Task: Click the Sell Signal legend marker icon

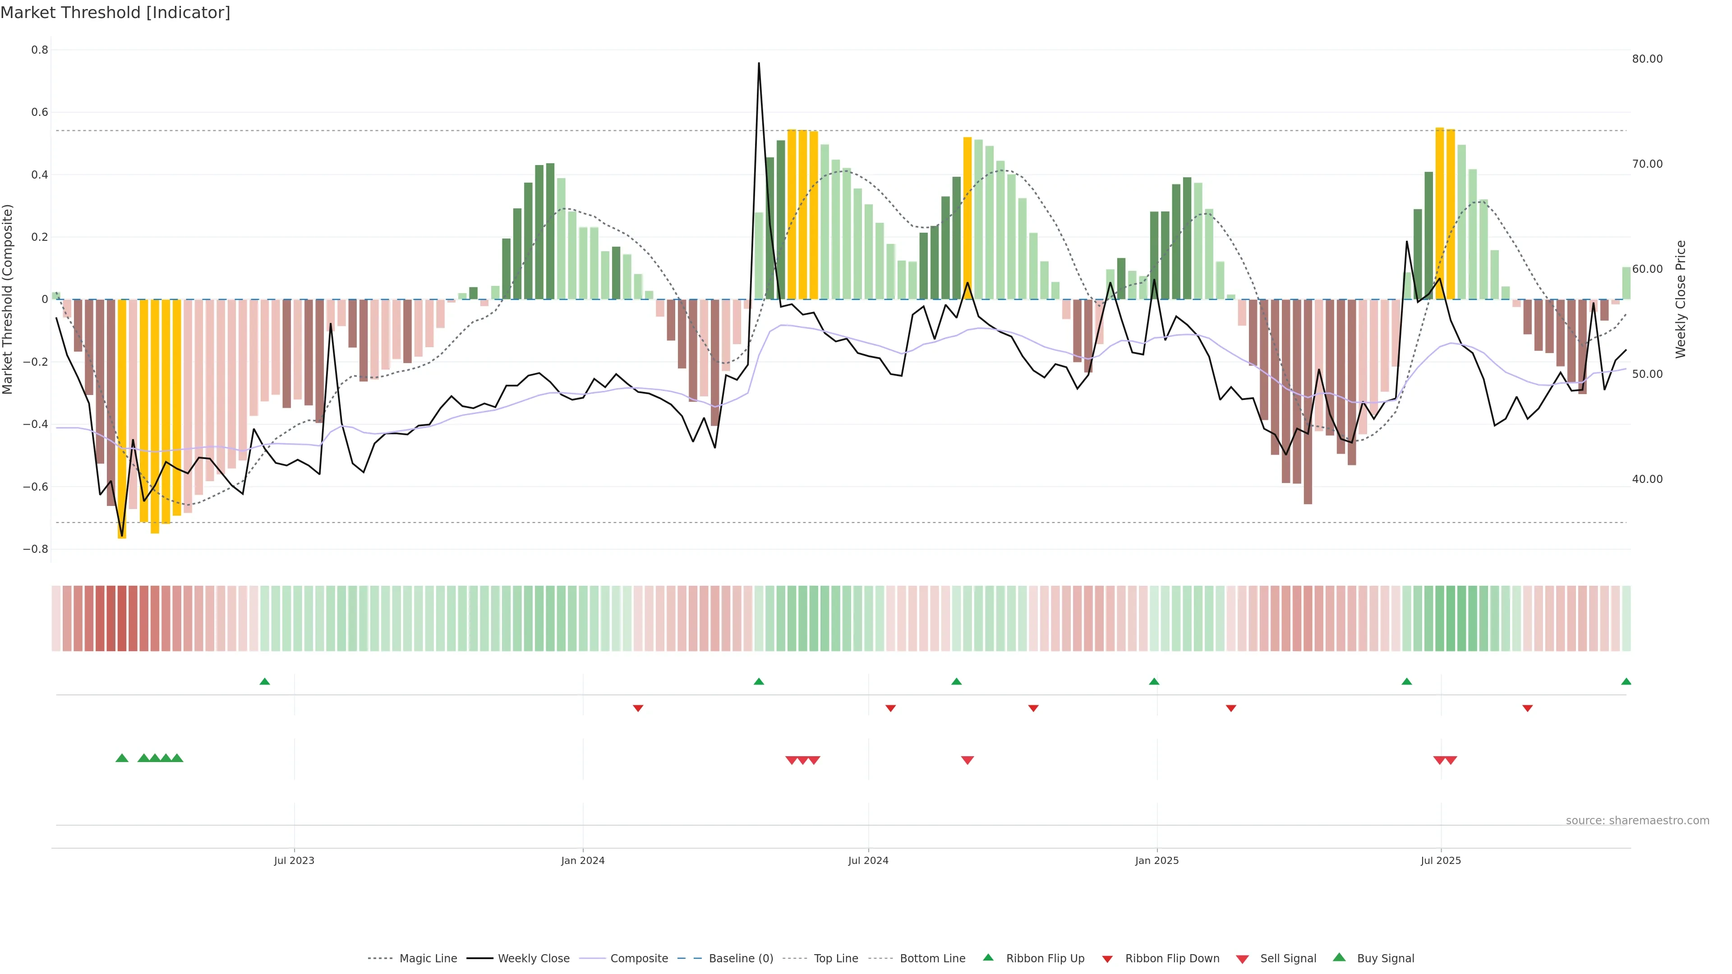Action: click(x=1242, y=959)
